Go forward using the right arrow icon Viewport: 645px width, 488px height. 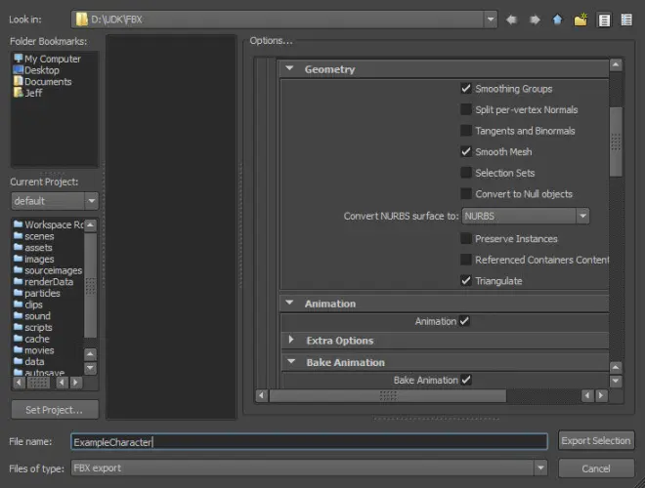coord(535,20)
